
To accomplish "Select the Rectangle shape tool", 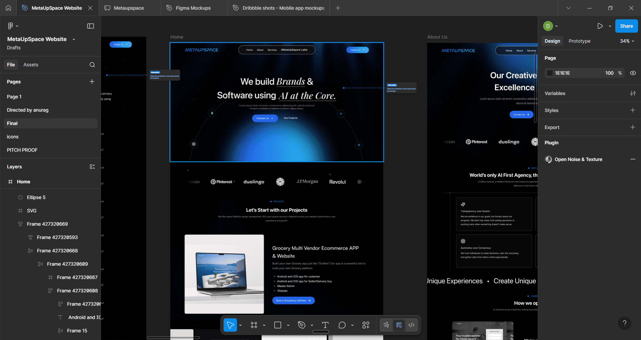I will [x=278, y=325].
